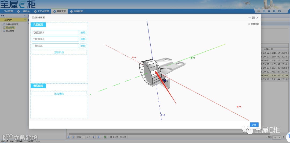Minimize the 五金孔槽配置 dialog
The height and width of the screenshot is (143, 290).
click(249, 18)
